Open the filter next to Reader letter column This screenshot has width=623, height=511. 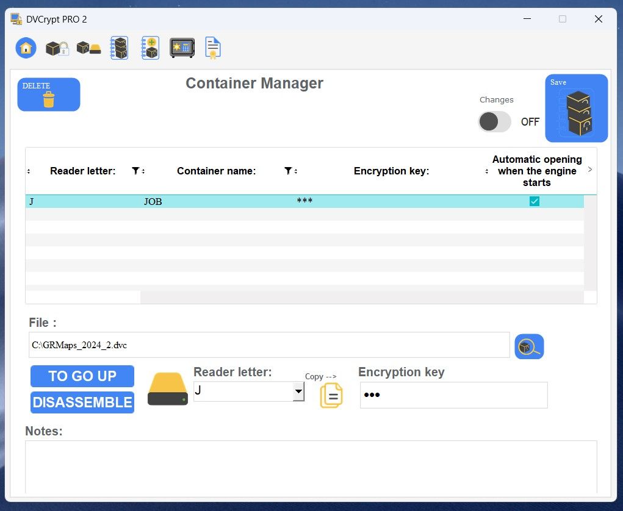[135, 171]
